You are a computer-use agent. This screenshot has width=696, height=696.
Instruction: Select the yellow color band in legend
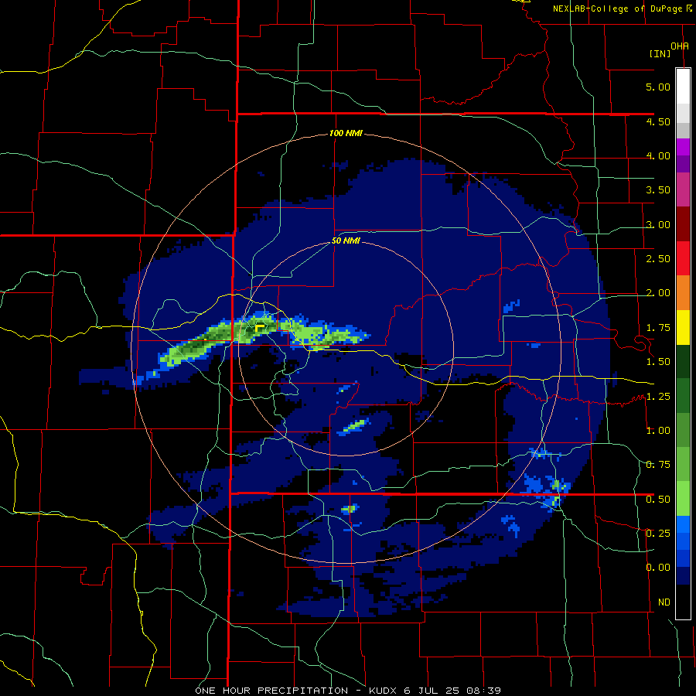pyautogui.click(x=683, y=328)
